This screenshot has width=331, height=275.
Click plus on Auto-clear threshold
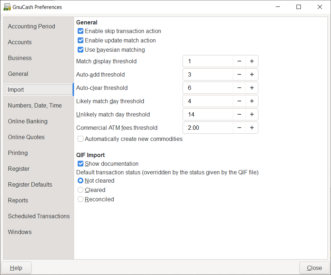pyautogui.click(x=252, y=88)
